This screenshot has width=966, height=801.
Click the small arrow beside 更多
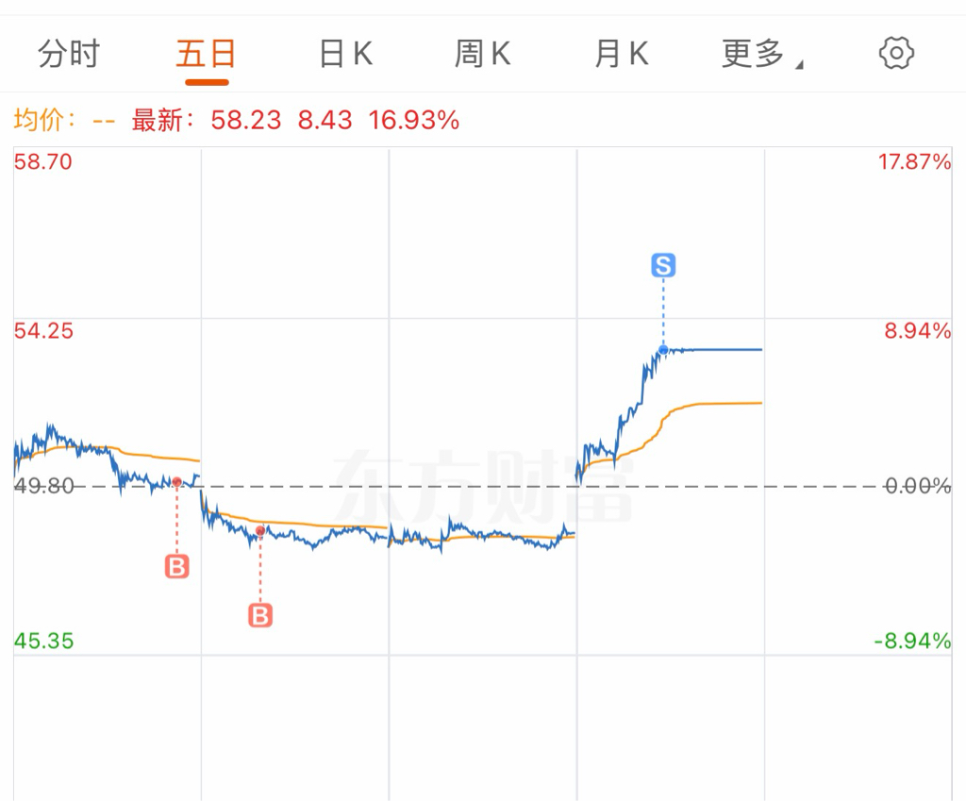click(x=799, y=65)
